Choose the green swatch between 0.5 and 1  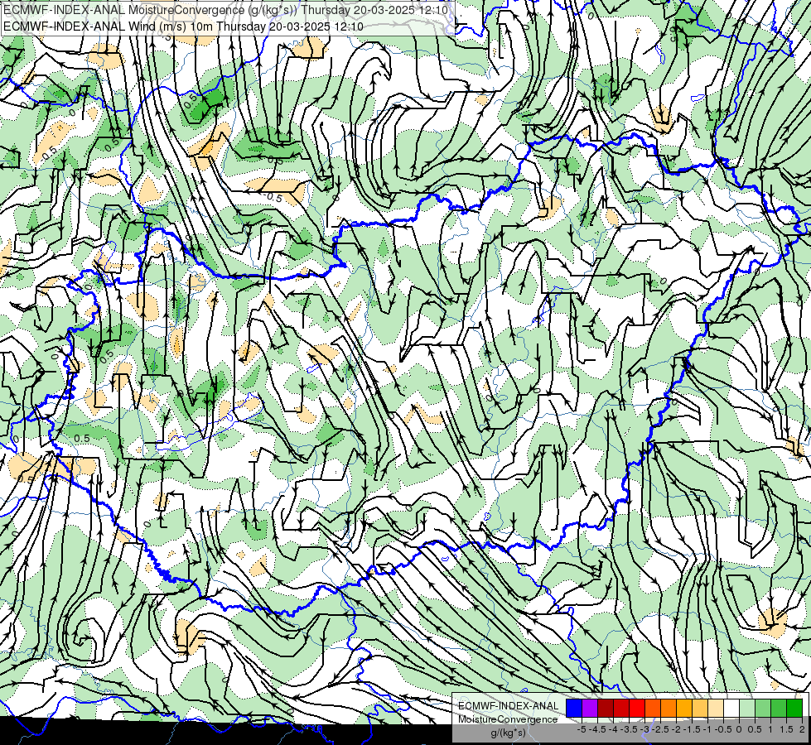[763, 708]
